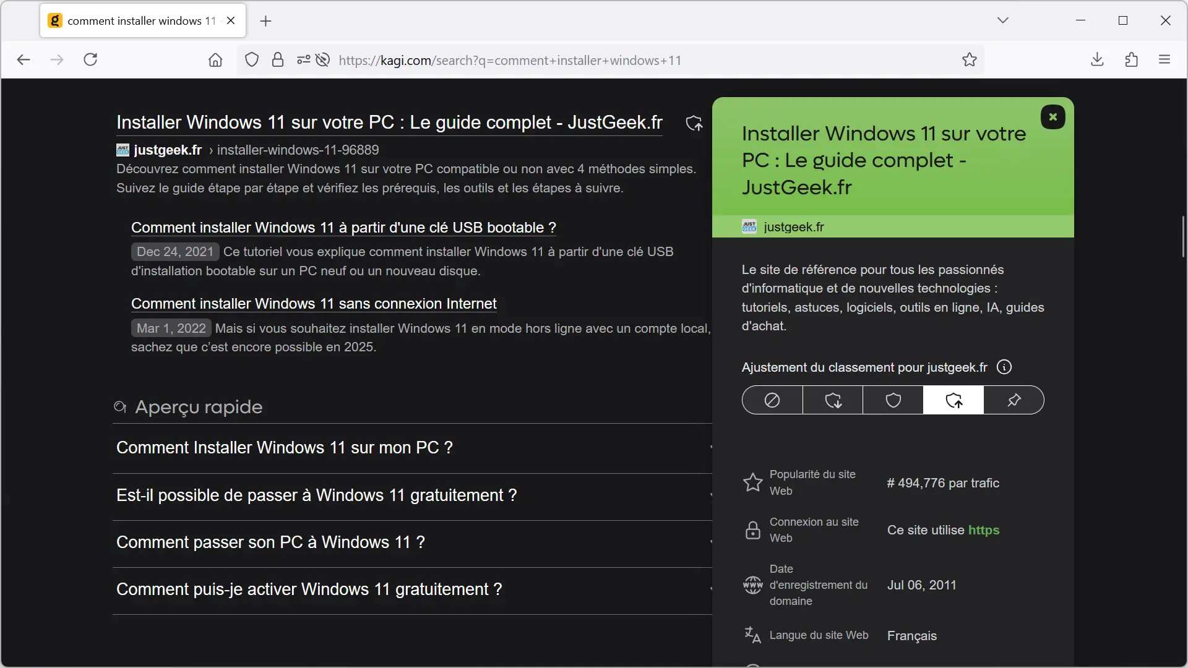1188x668 pixels.
Task: Open the blocked autoplay permission icon
Action: click(x=322, y=60)
